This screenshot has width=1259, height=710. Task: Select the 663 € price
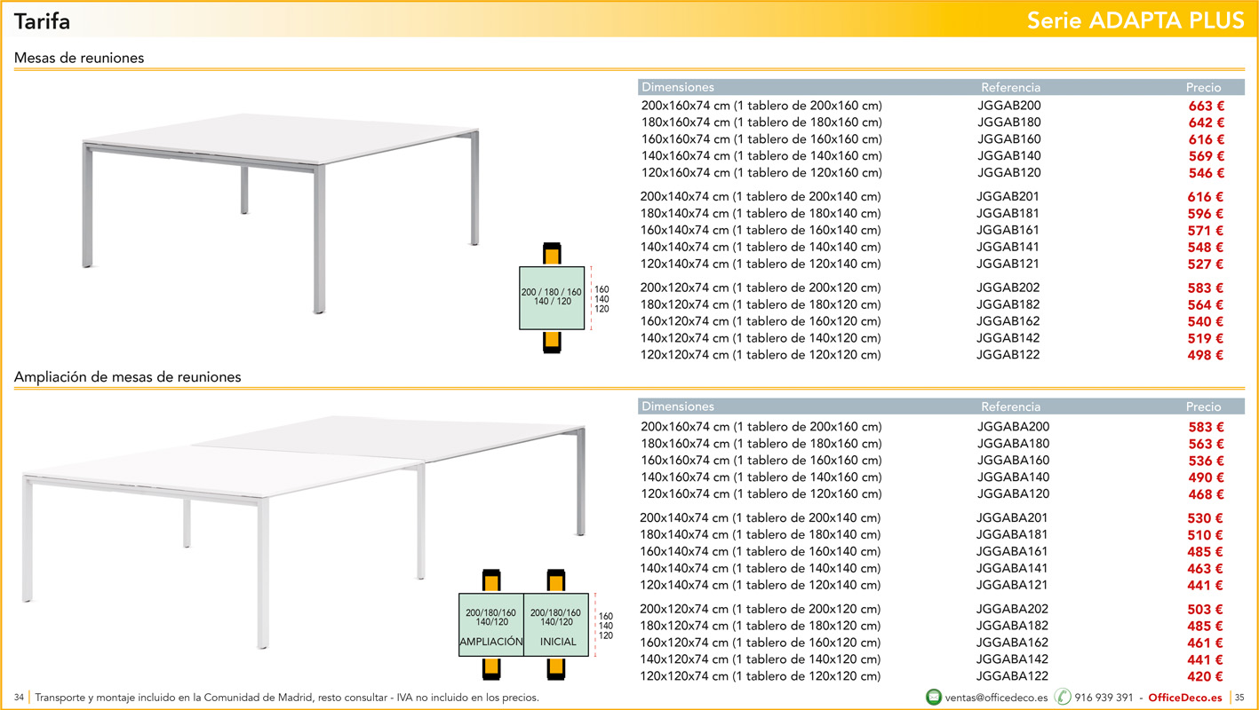click(x=1207, y=106)
